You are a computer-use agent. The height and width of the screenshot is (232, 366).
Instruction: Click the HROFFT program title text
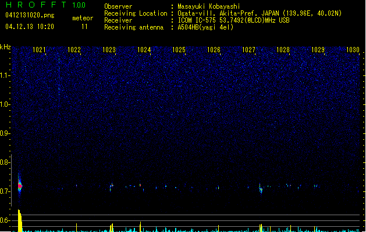coord(36,5)
